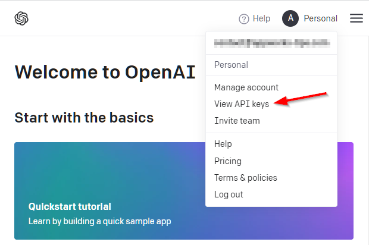Open the hamburger menu icon
369x245 pixels.
coord(357,18)
